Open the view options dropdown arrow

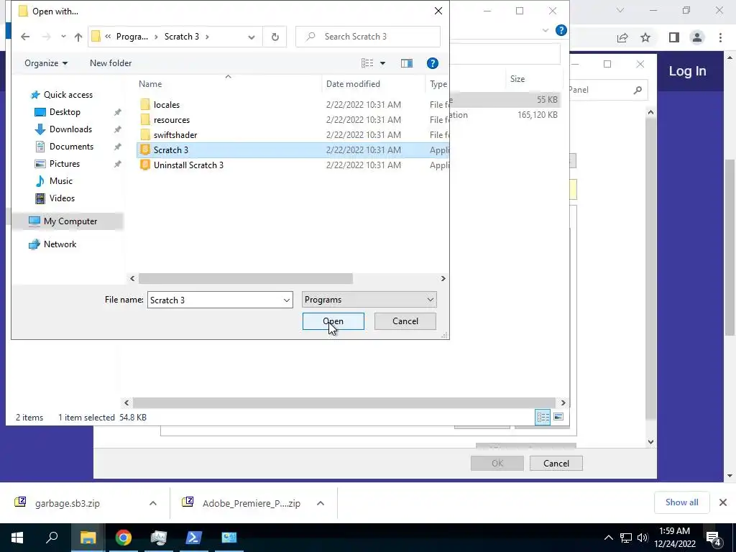382,63
